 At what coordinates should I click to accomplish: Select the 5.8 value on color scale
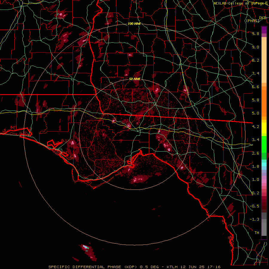256,100
